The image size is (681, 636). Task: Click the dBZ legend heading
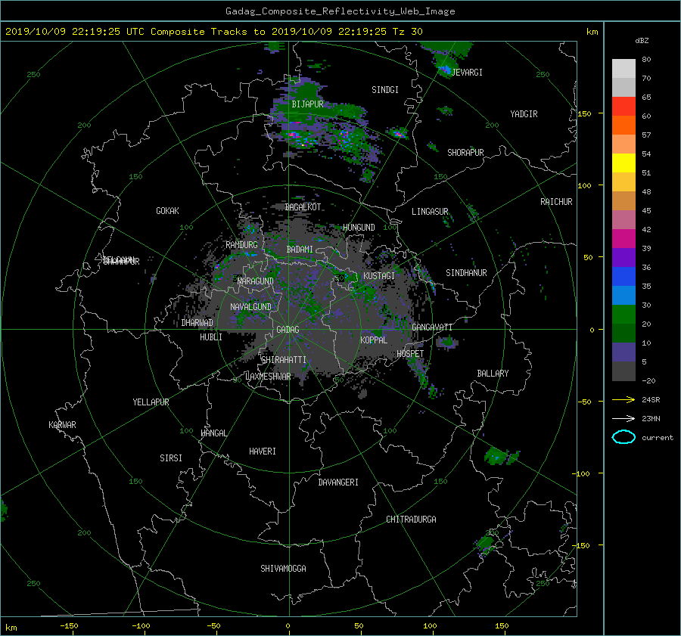642,41
